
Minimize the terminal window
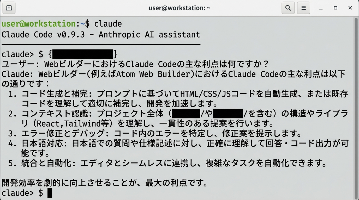click(321, 8)
